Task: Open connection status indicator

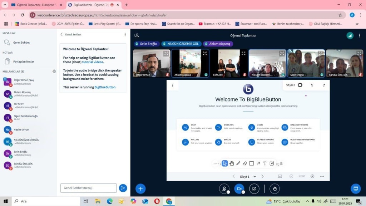Action: [x=350, y=35]
